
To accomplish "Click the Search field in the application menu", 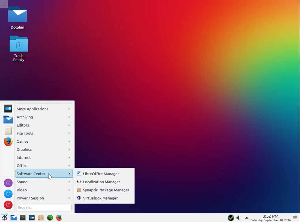I will pyautogui.click(x=44, y=208).
